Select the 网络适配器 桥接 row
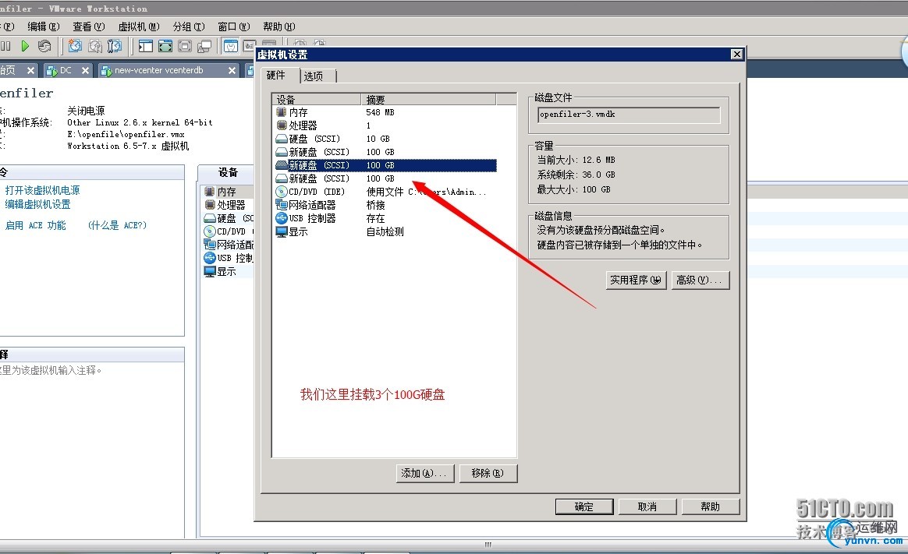This screenshot has width=908, height=554. pos(385,205)
